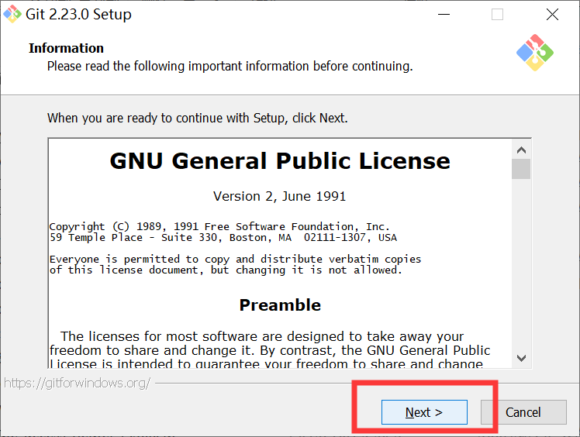Screen dimensions: 580x437
Task: Close the Git Setup window
Action: 552,15
